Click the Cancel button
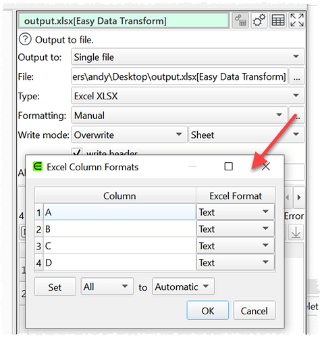 (x=255, y=310)
